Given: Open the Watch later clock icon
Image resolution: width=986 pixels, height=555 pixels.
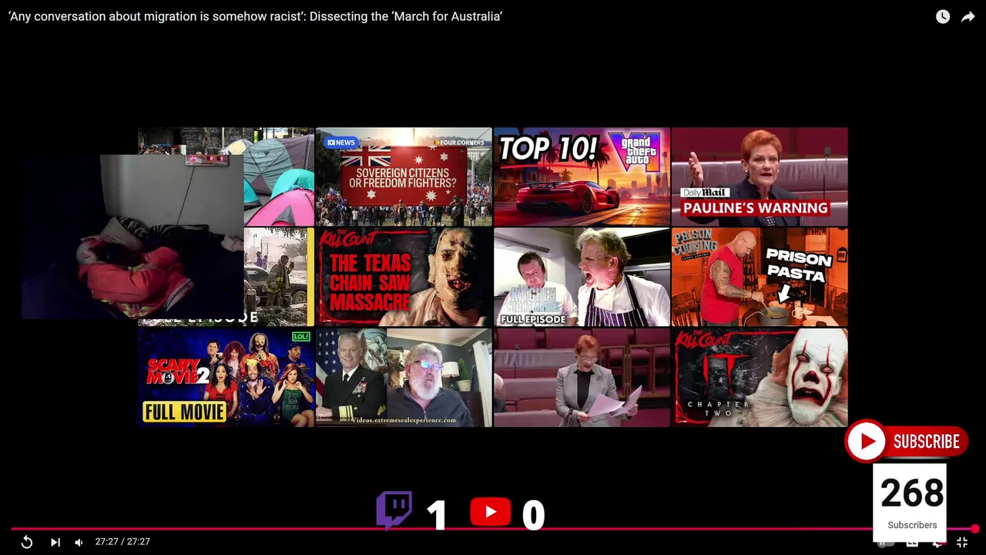Looking at the screenshot, I should point(943,16).
